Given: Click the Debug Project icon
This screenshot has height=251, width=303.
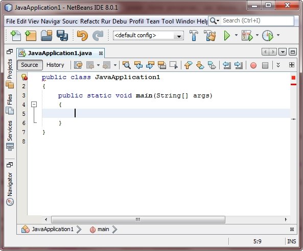Looking at the screenshot, I should click(247, 36).
